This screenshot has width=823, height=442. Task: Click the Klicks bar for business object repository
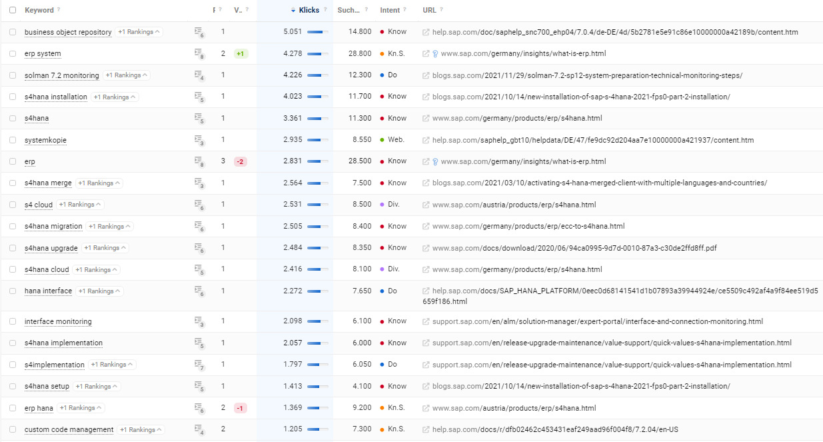coord(317,32)
